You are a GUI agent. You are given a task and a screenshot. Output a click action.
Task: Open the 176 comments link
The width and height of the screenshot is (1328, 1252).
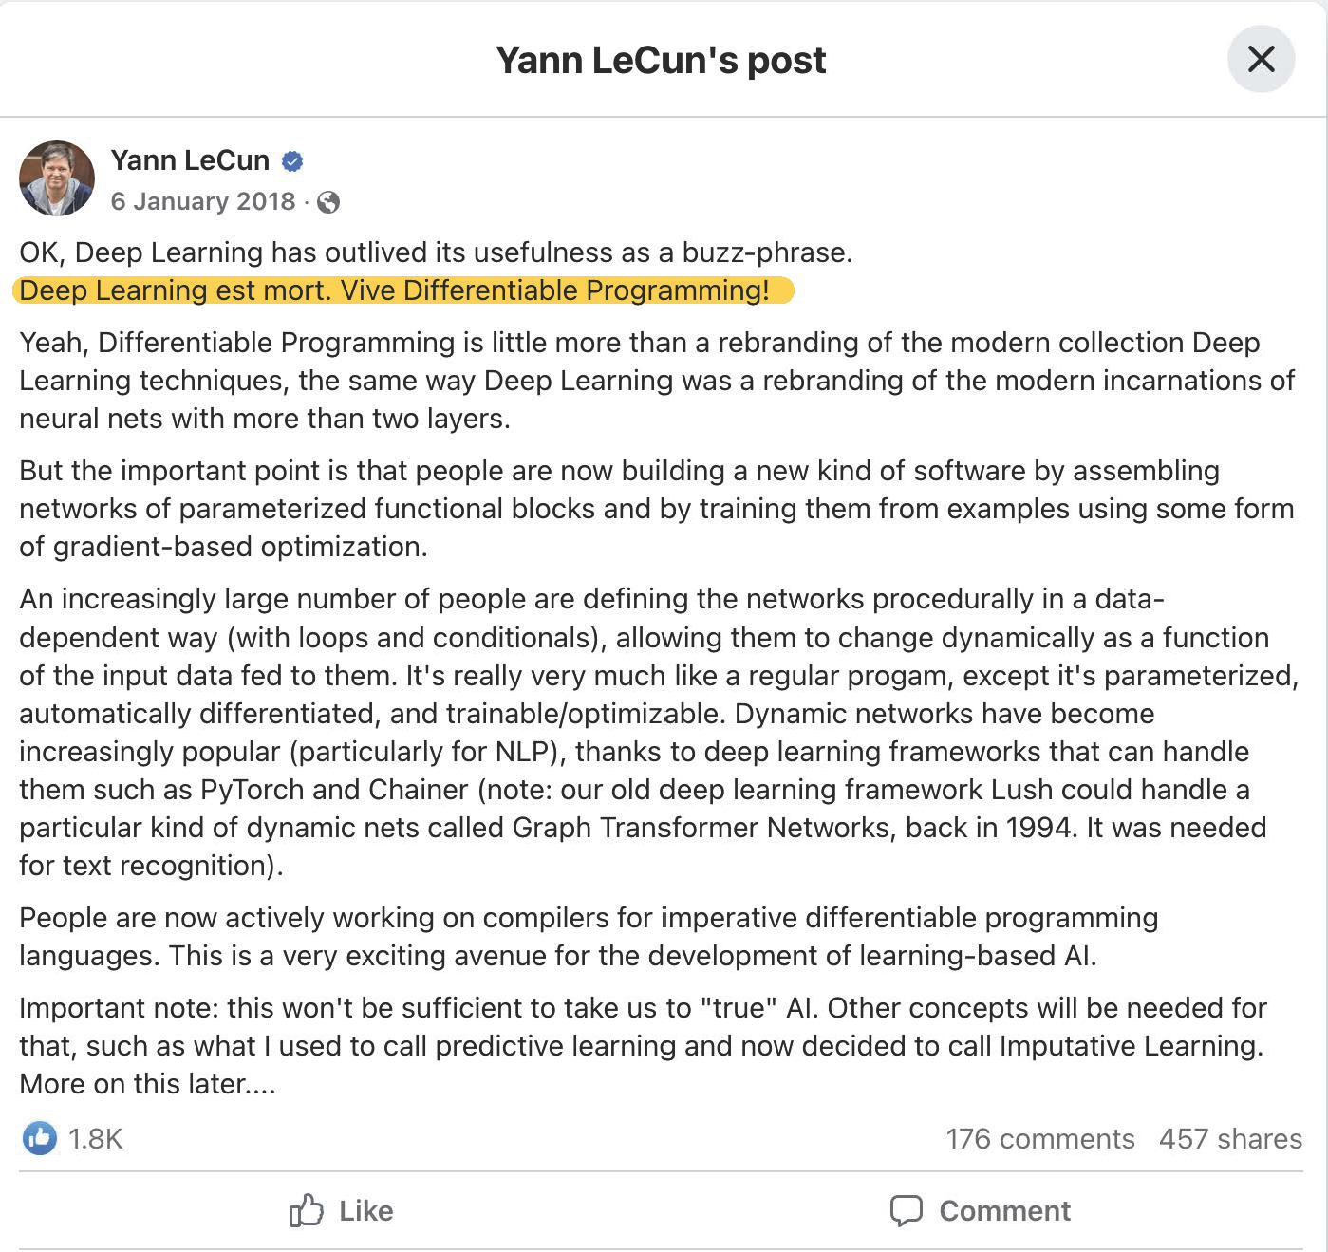point(1039,1138)
